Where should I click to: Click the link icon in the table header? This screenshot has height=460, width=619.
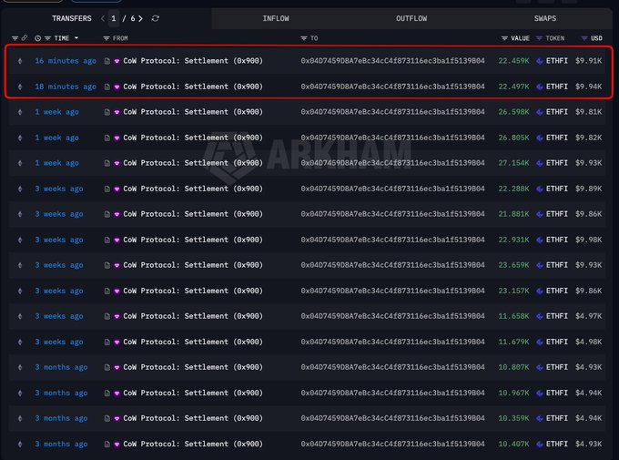point(25,38)
